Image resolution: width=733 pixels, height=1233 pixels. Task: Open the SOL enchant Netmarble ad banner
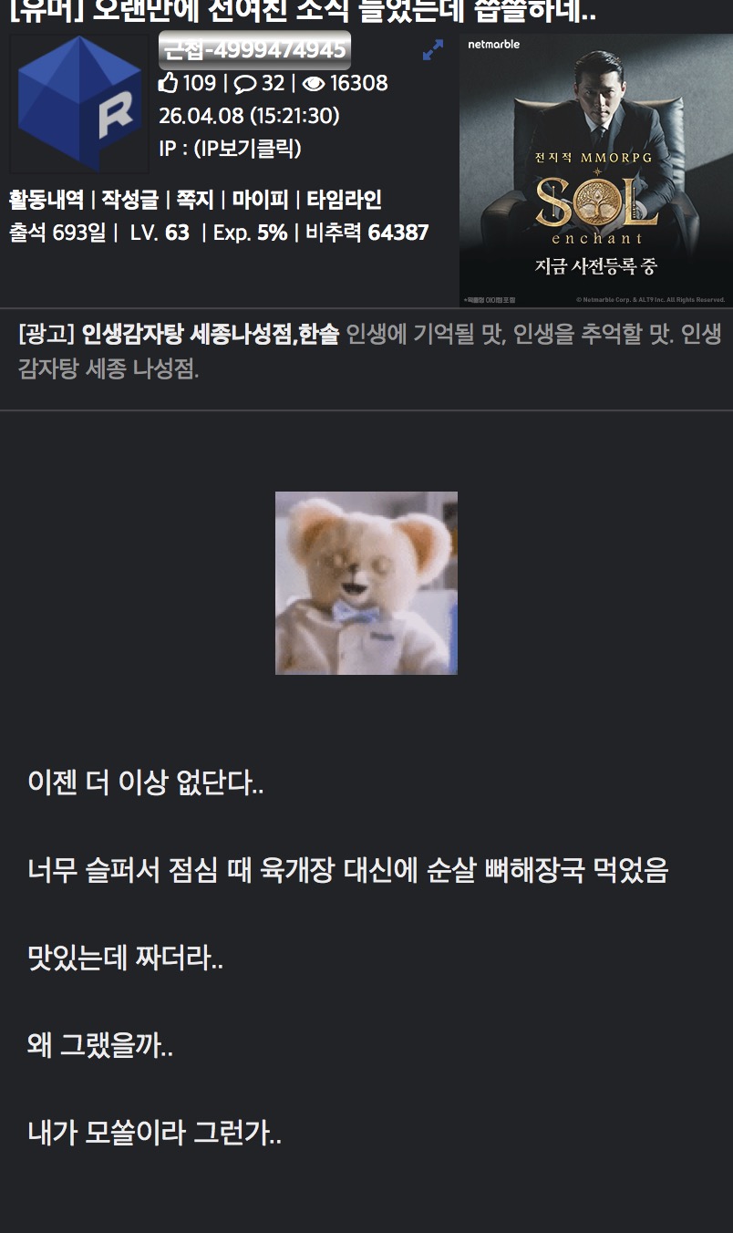[x=596, y=171]
